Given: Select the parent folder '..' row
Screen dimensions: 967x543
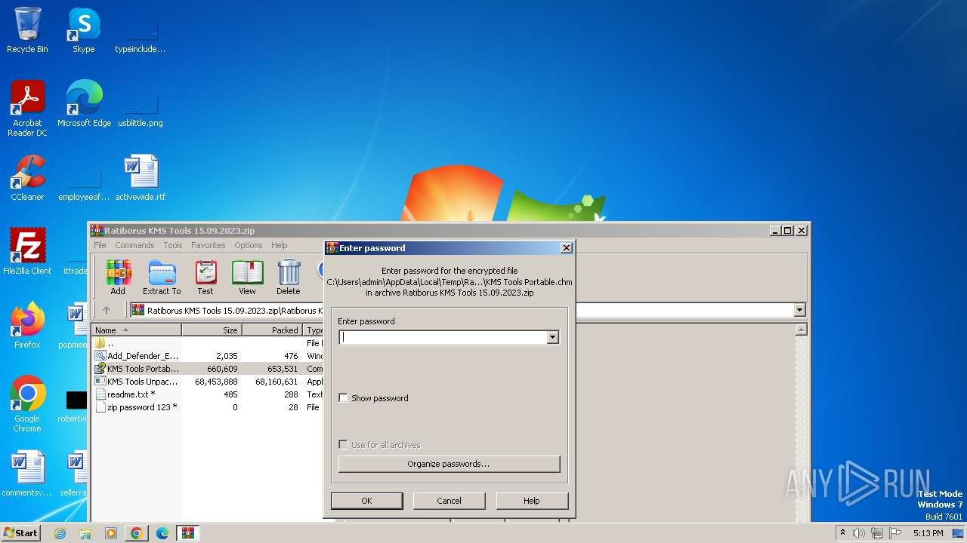Looking at the screenshot, I should [x=207, y=343].
